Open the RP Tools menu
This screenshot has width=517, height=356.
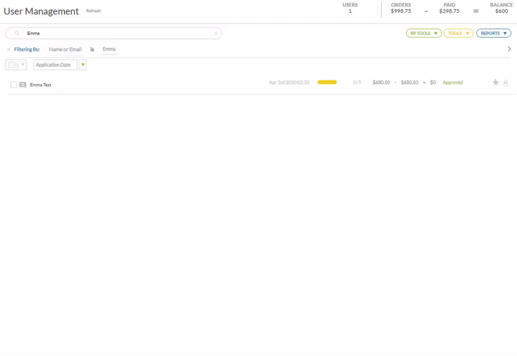click(423, 34)
